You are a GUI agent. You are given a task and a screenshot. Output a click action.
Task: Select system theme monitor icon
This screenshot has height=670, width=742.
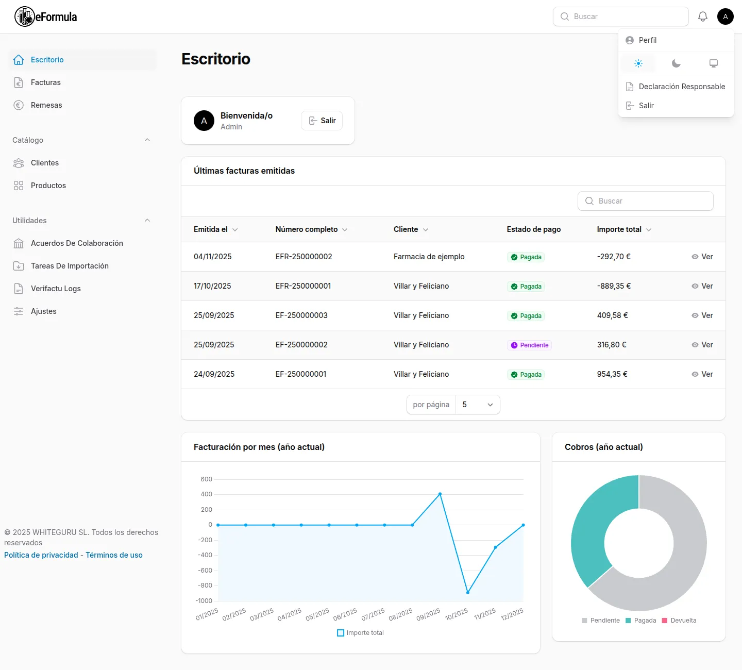[x=714, y=63]
